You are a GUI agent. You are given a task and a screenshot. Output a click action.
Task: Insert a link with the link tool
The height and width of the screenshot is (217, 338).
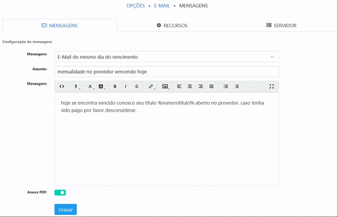[x=151, y=86]
